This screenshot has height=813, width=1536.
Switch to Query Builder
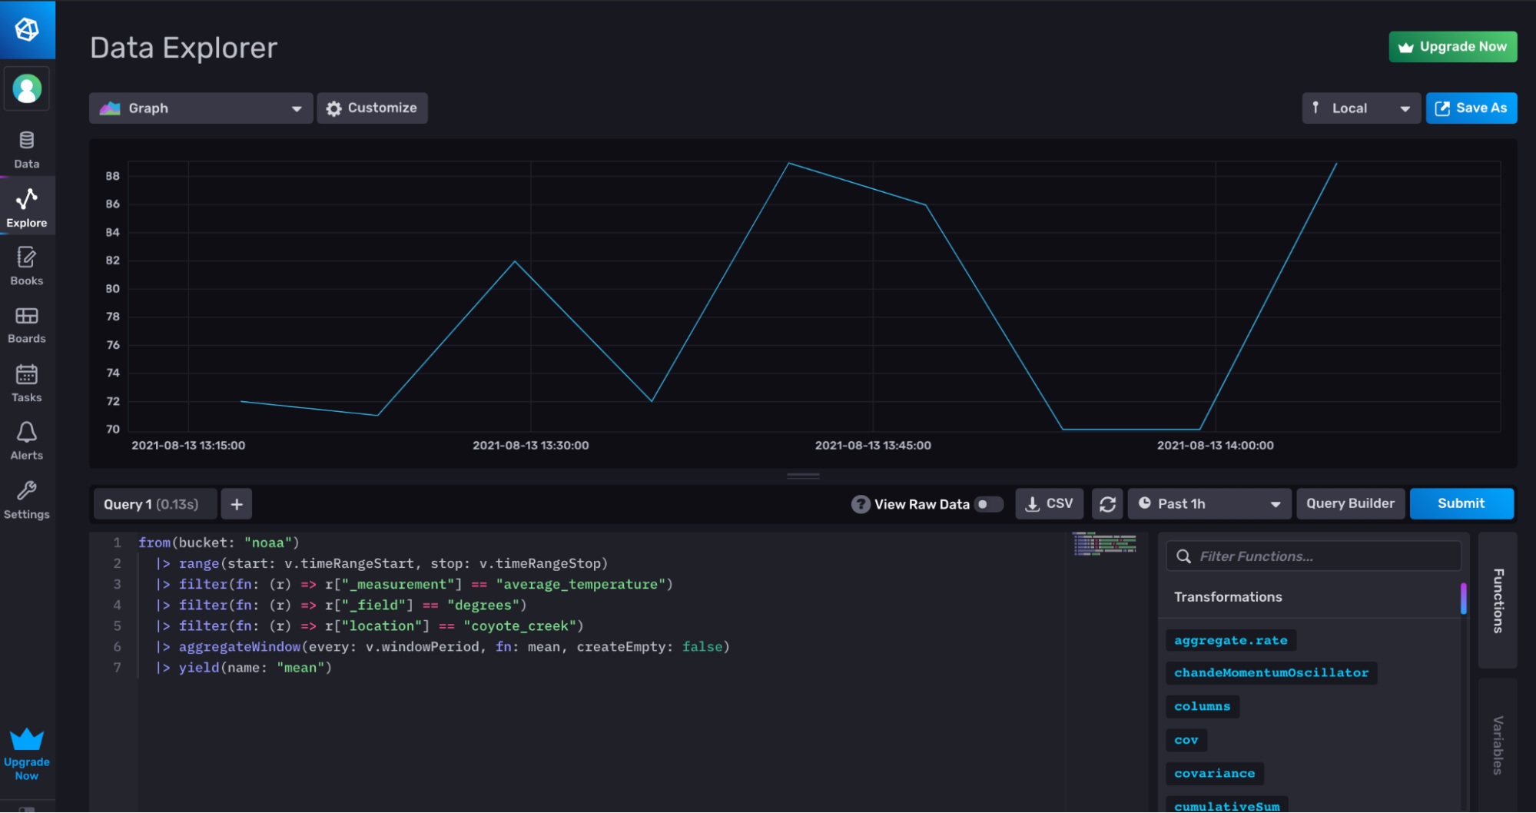(1350, 504)
